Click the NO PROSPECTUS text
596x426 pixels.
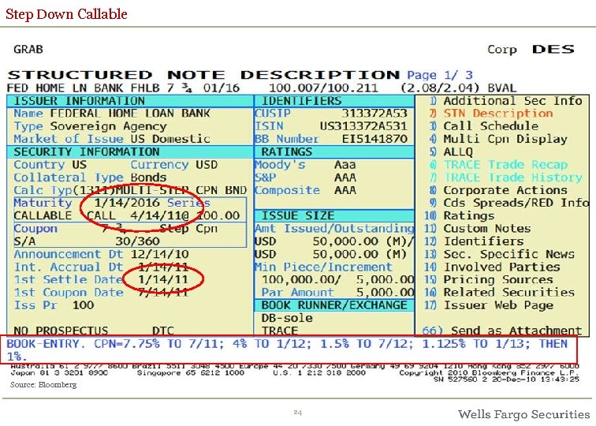coord(61,330)
